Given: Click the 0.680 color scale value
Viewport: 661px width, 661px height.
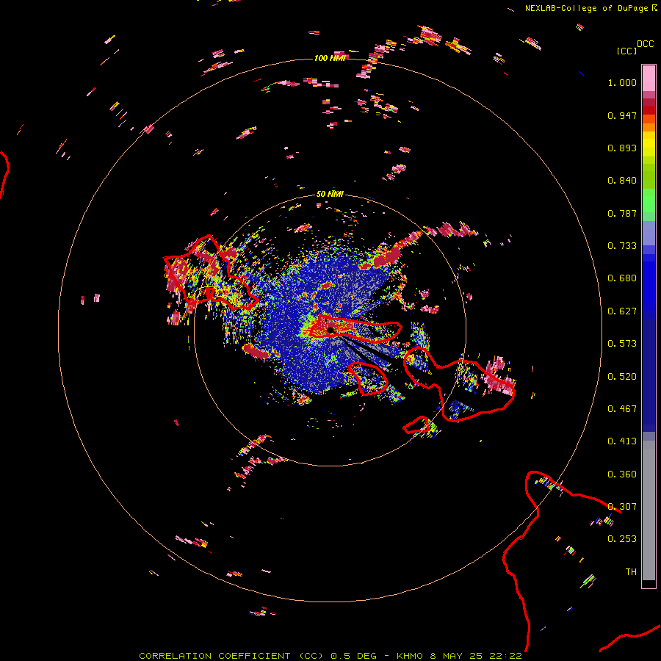Looking at the screenshot, I should pos(622,278).
